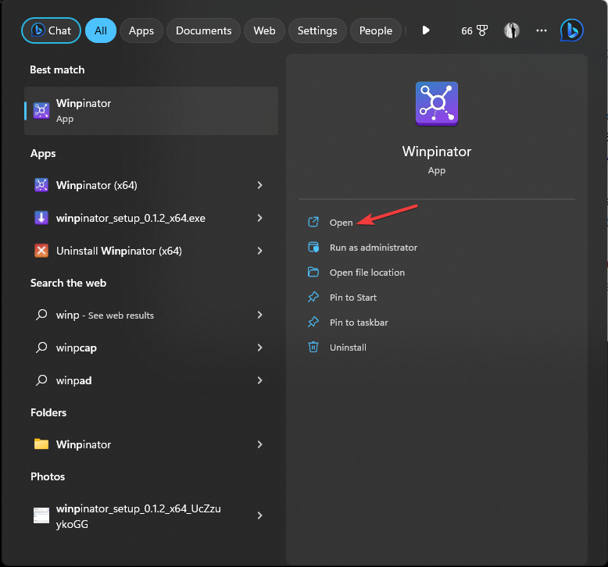The height and width of the screenshot is (567, 608).
Task: Click search icon beside 'winp - See web results'
Action: [x=41, y=314]
